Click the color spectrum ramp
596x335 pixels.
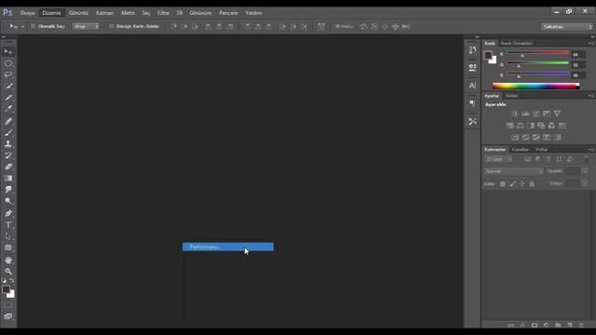point(536,86)
